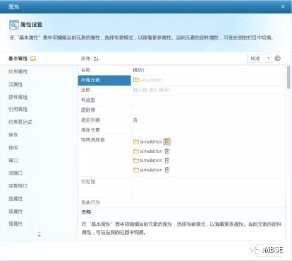Image resolution: width=292 pixels, height=261 pixels.
Task: Select 流端口 in the sidebar
Action: click(x=16, y=173)
